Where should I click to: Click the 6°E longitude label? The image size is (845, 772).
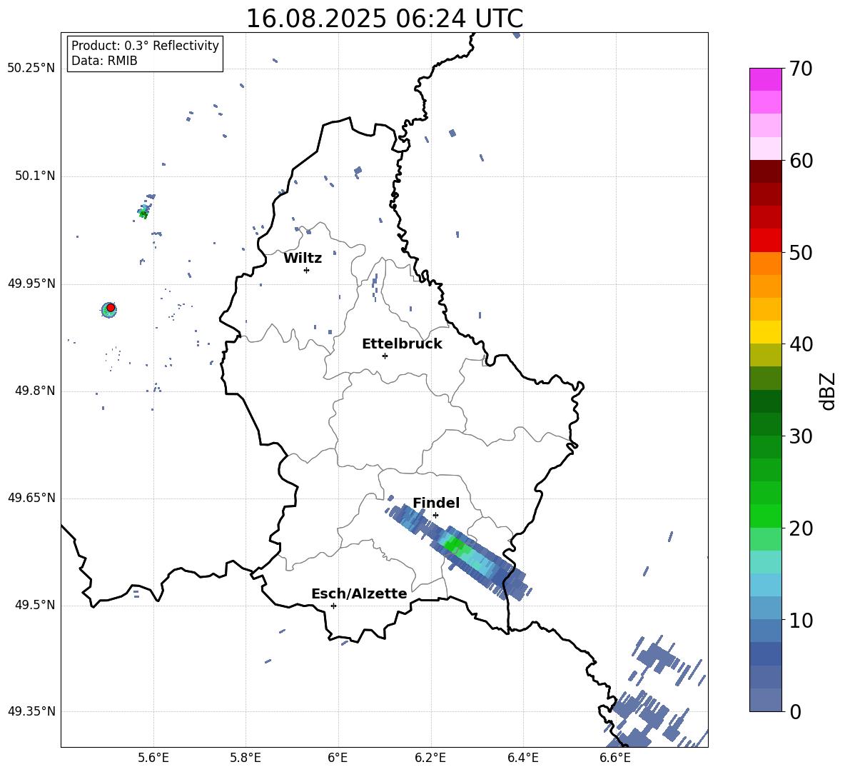click(x=338, y=758)
